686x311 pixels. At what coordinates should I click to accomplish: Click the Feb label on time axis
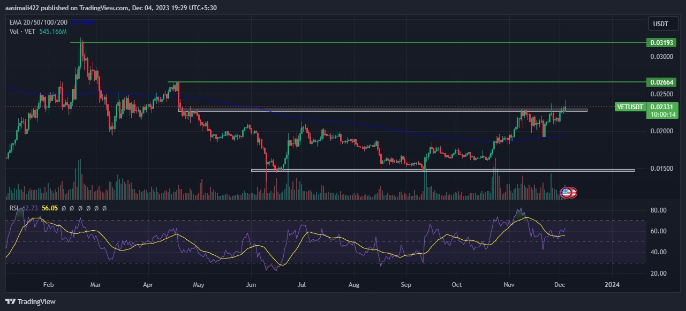coord(48,285)
